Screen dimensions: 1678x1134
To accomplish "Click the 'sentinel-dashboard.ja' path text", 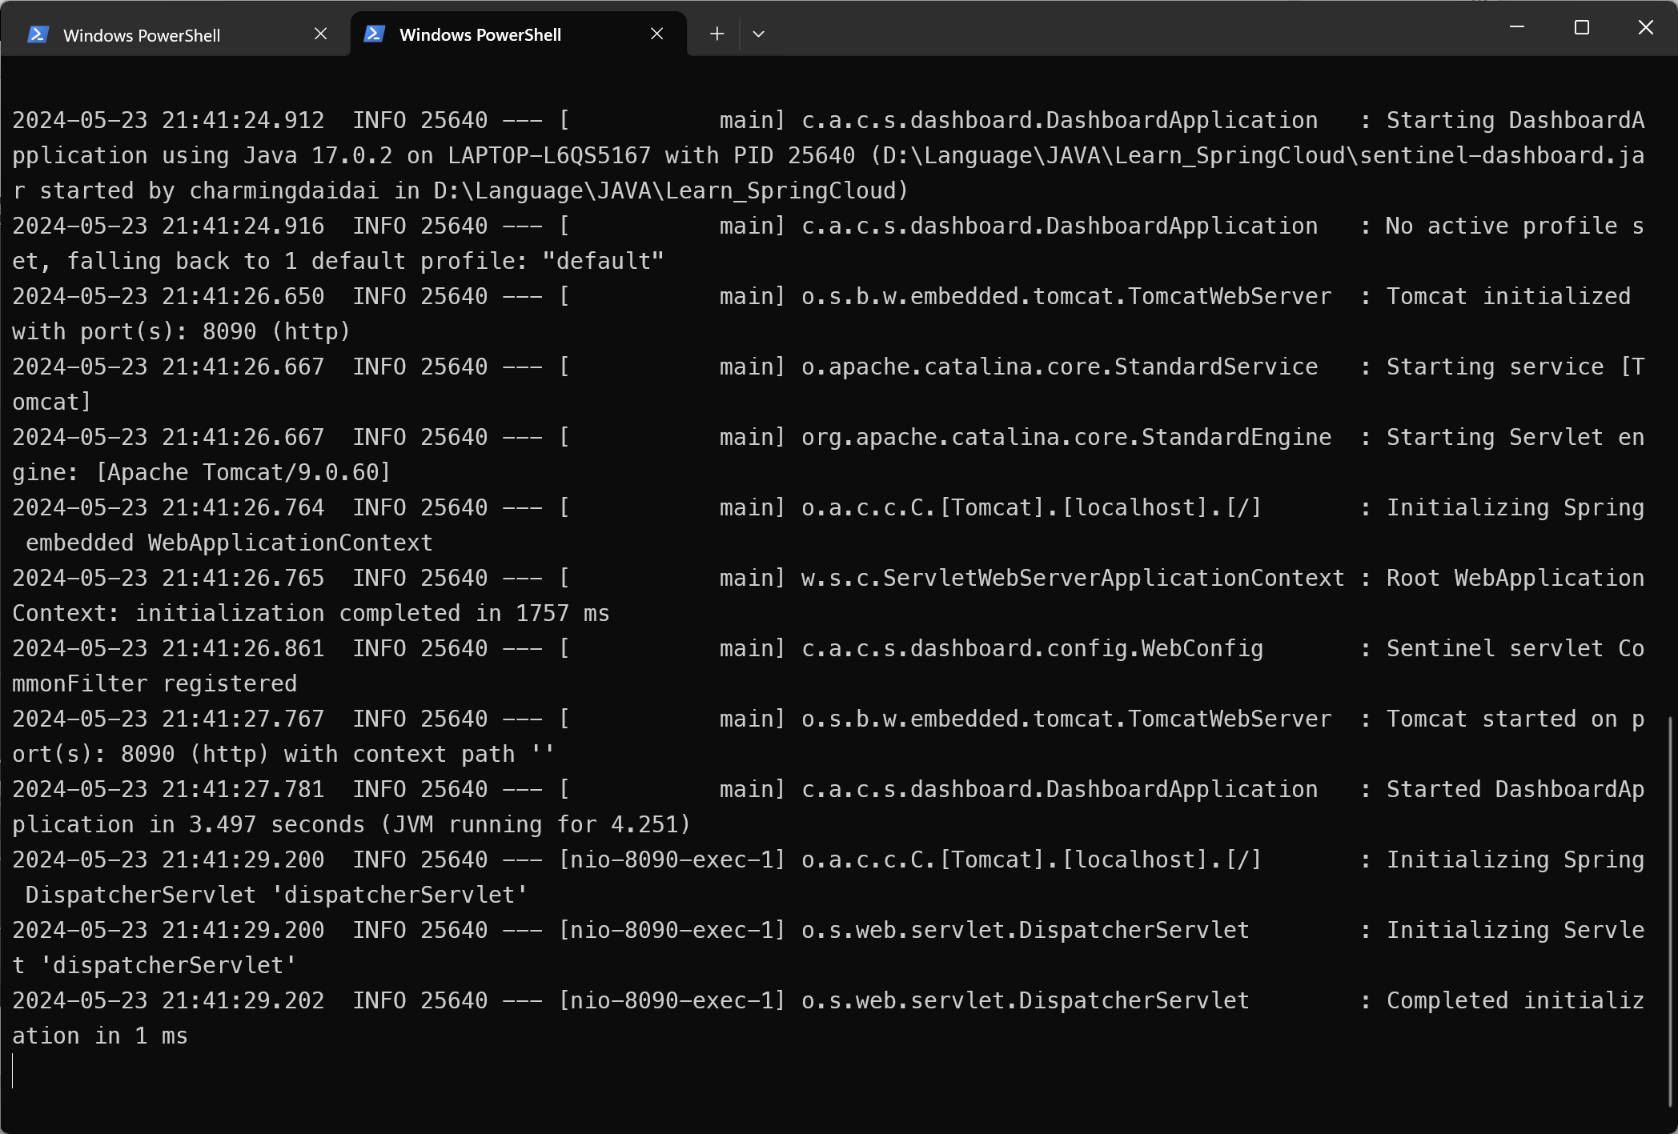I will [1501, 155].
